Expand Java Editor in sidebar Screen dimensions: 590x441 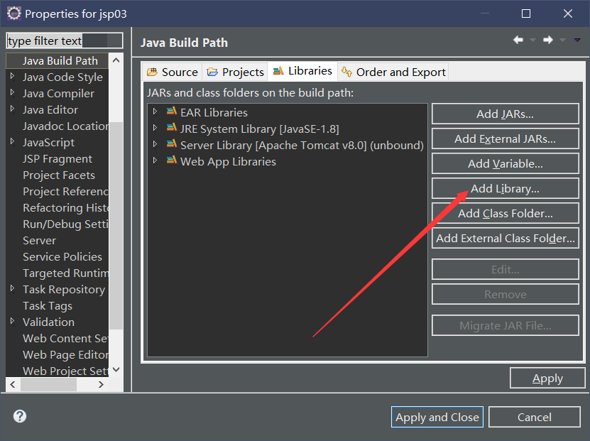12,109
